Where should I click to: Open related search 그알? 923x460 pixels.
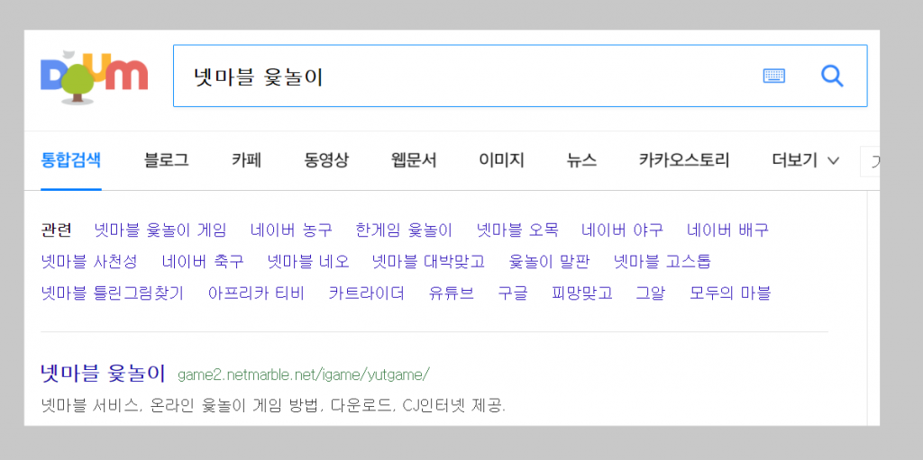point(651,293)
